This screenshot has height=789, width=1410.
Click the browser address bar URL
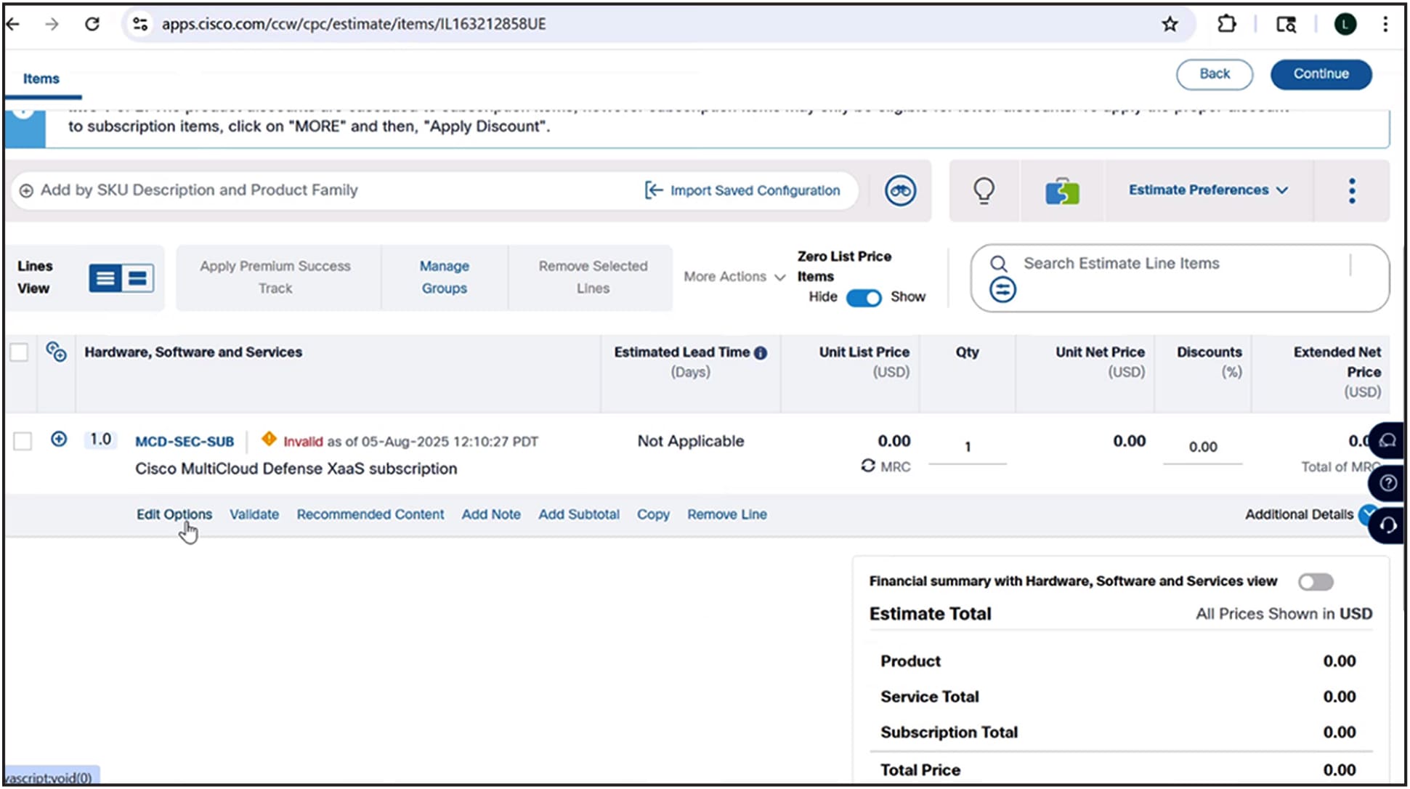point(354,24)
